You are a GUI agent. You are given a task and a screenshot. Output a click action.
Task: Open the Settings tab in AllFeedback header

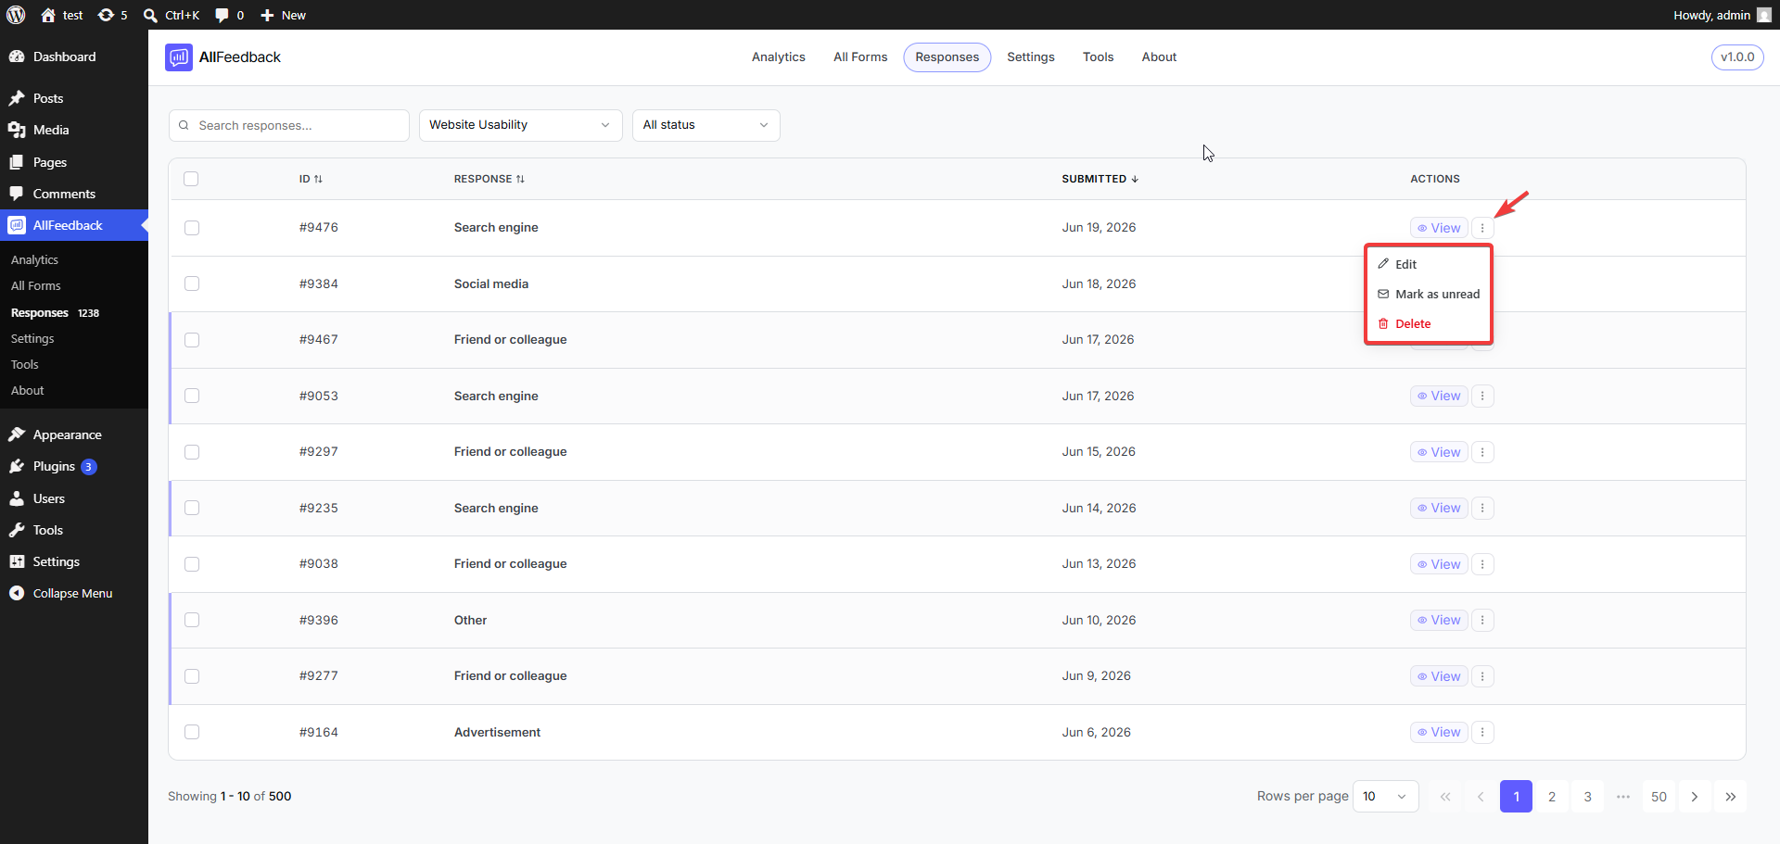1031,57
